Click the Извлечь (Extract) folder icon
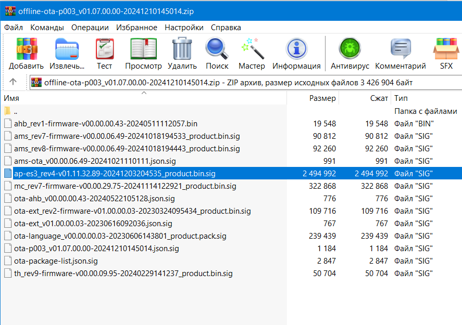Screen dimensions: 462x325 [x=67, y=49]
